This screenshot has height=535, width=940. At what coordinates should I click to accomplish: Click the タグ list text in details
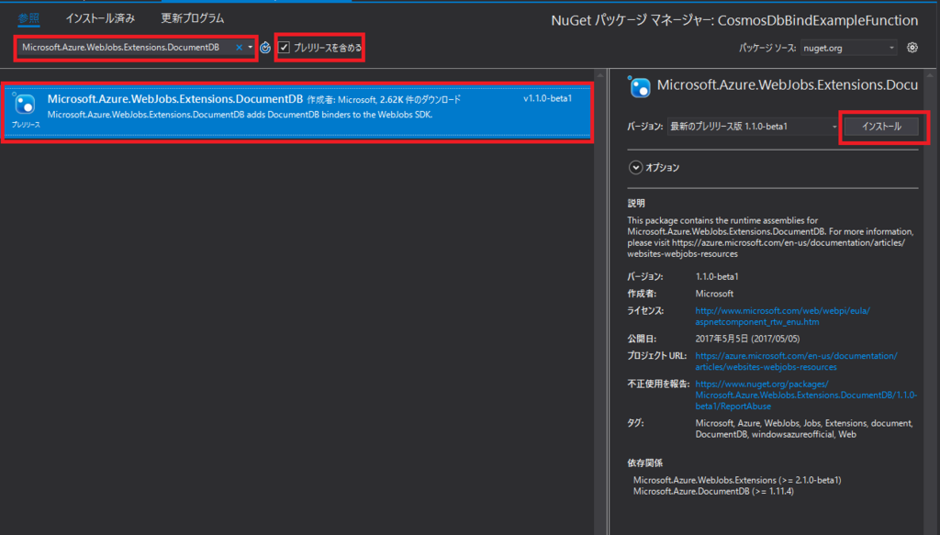tap(804, 429)
